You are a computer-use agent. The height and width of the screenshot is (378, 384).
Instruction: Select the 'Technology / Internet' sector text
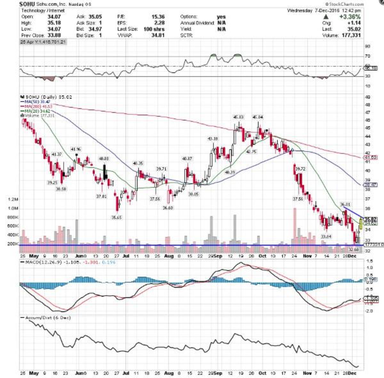point(43,11)
